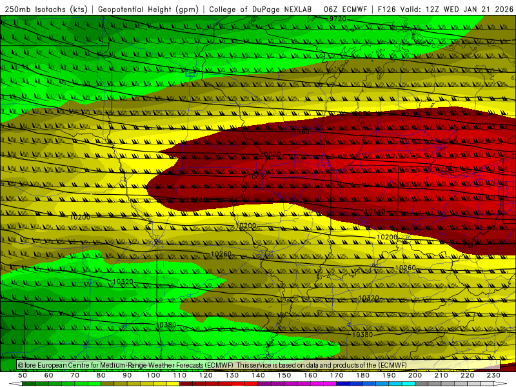This screenshot has width=516, height=387.
Task: Click the 10080 height contour label
Action: pyautogui.click(x=257, y=177)
